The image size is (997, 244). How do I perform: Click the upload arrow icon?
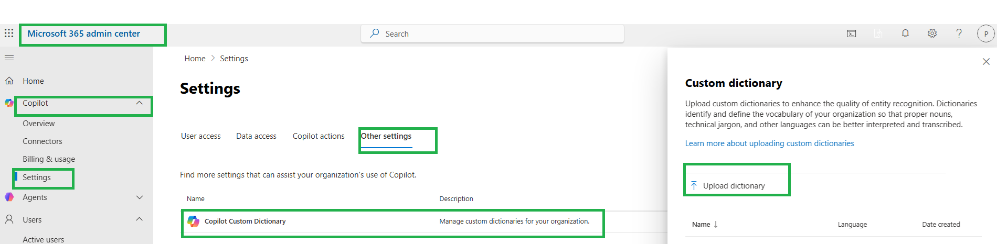(694, 186)
